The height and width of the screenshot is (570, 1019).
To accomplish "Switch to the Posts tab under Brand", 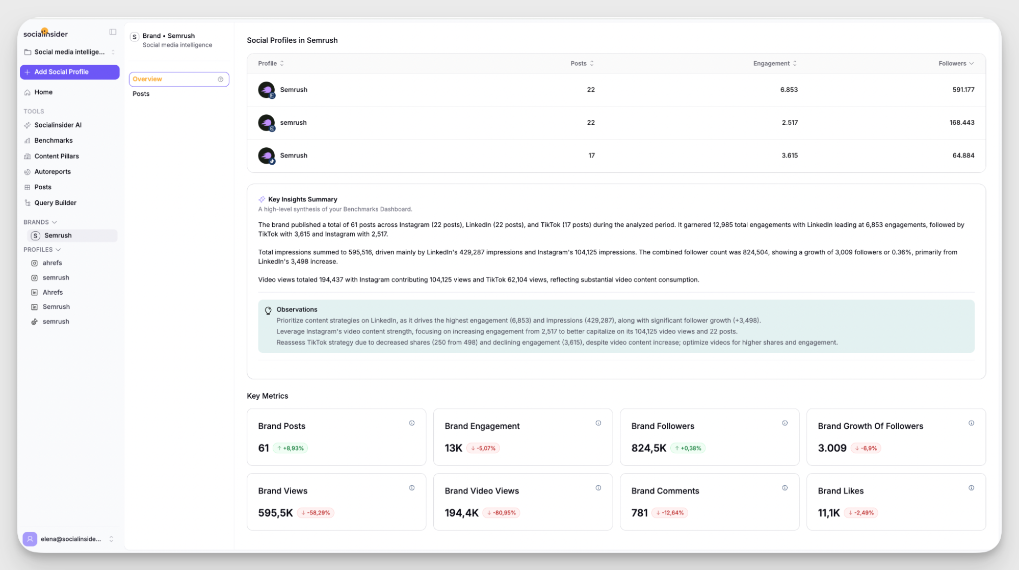I will (x=141, y=94).
